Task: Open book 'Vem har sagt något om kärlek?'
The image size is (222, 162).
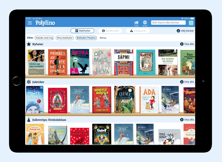Action: (x=35, y=62)
